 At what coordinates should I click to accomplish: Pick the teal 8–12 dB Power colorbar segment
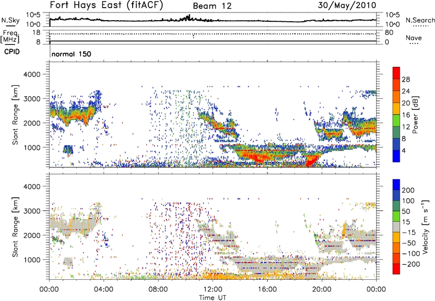[396, 133]
